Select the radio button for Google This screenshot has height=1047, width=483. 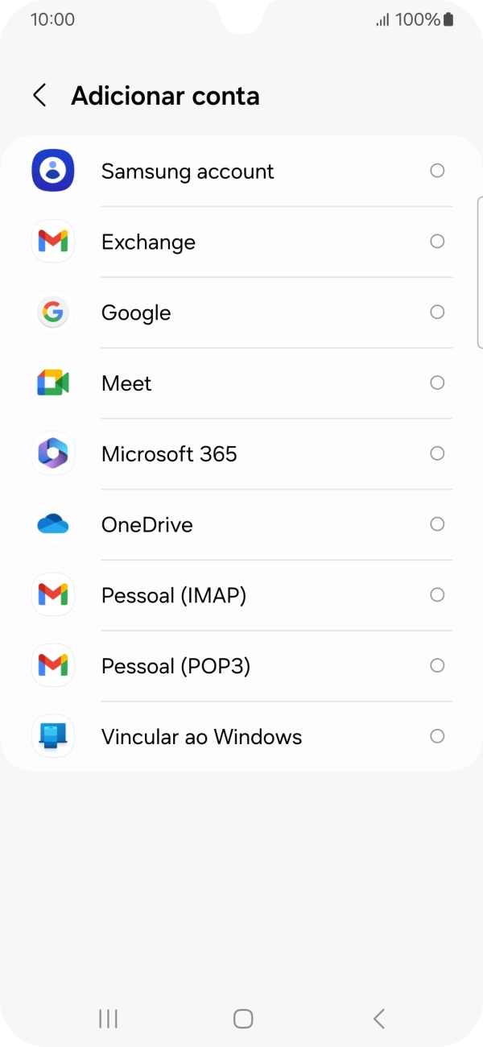[437, 312]
